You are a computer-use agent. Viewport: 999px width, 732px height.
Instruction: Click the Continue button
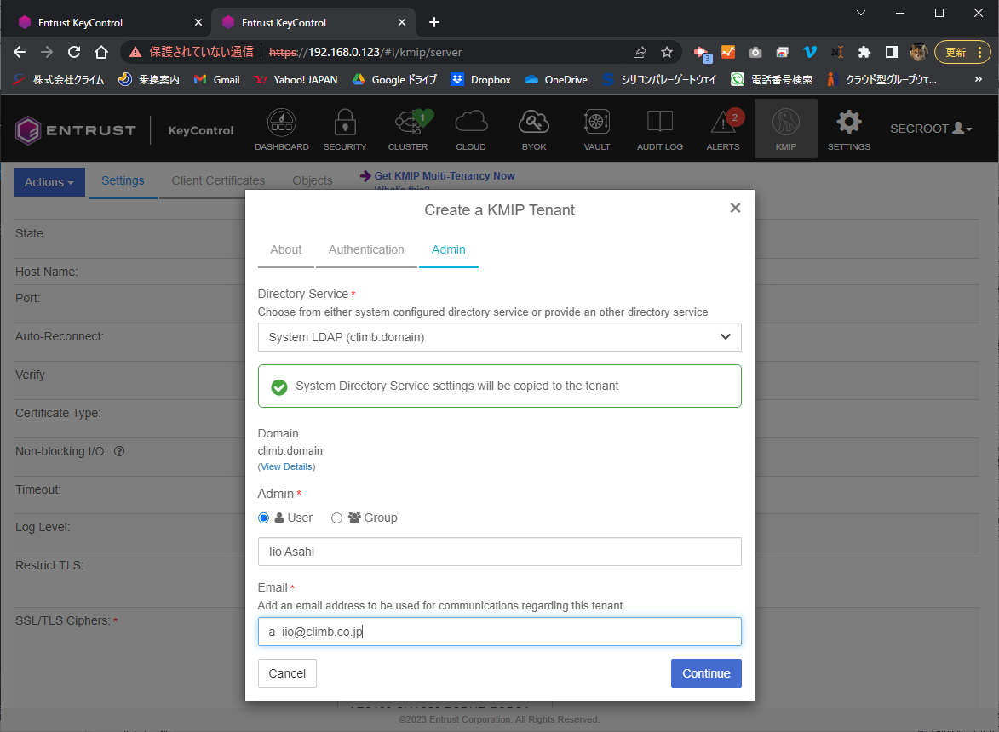click(706, 673)
